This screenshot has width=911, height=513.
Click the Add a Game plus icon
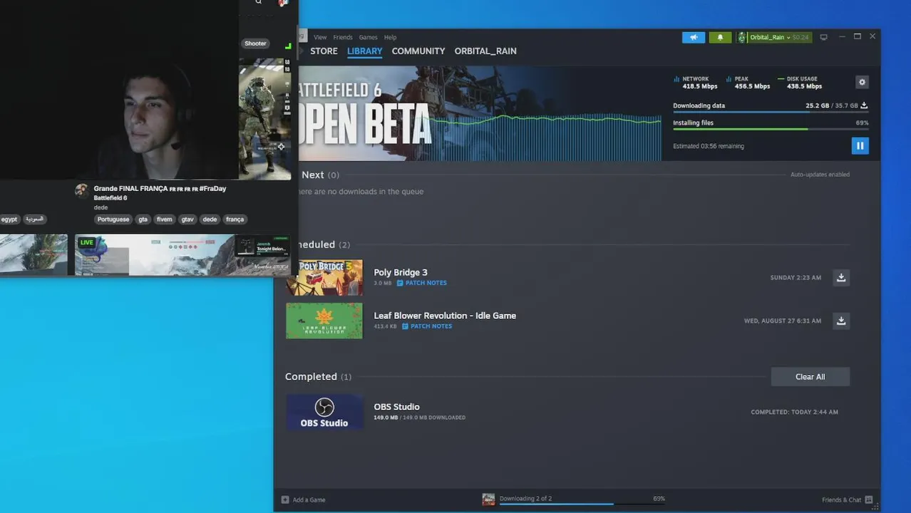(x=285, y=499)
